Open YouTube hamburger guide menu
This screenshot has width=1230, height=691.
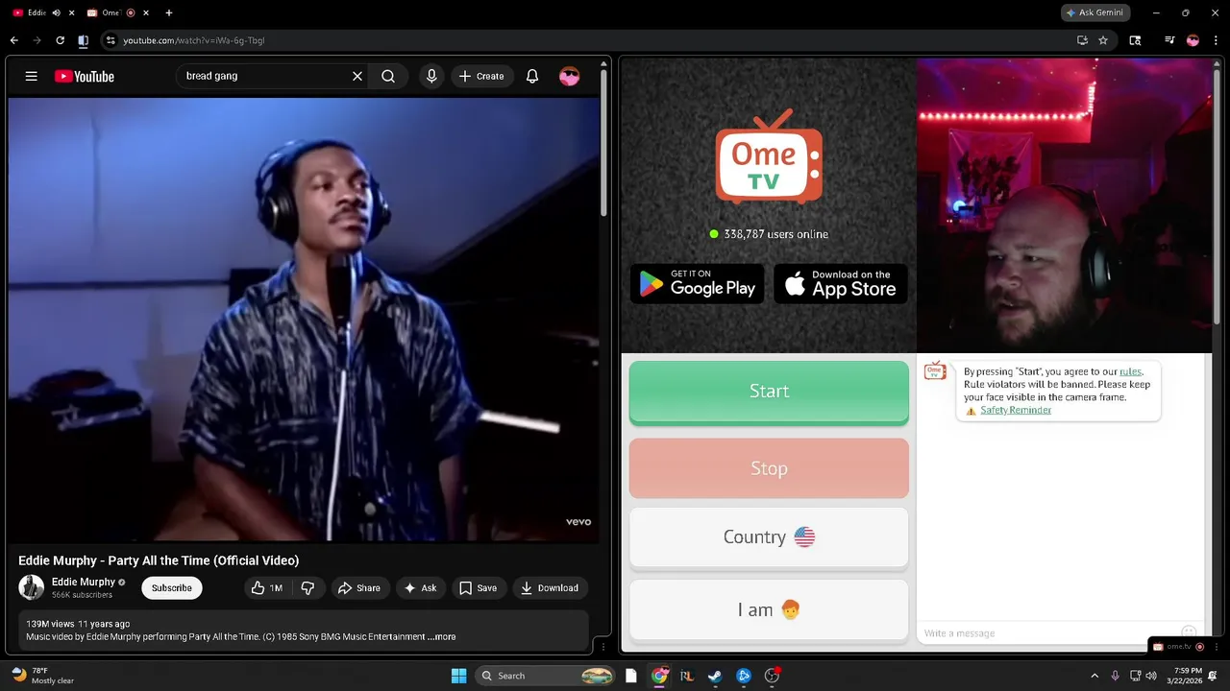[32, 76]
